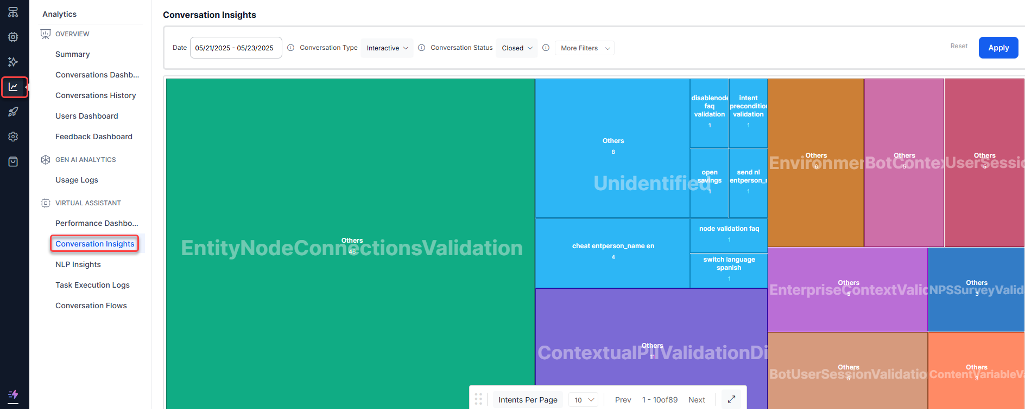Click the info icon beside Conversation Type
Image resolution: width=1025 pixels, height=409 pixels.
pos(291,48)
